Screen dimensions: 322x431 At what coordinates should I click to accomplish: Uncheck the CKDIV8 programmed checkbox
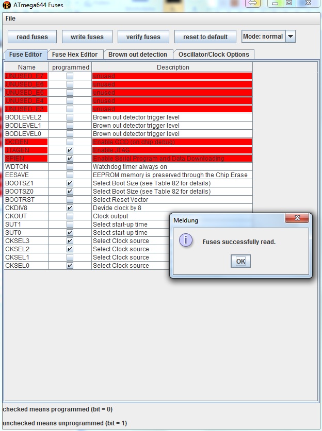(x=70, y=208)
